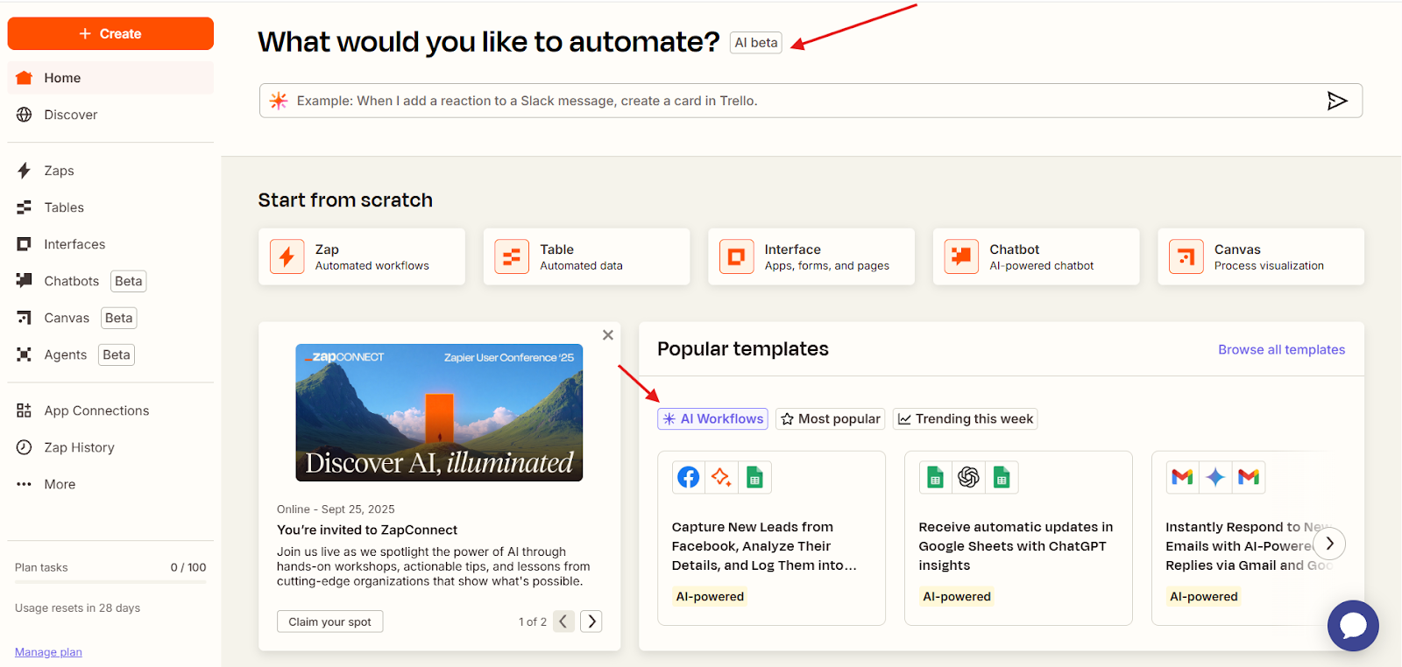Select the AI Workflows filter tab
Screen dimensions: 1402x667
point(713,419)
